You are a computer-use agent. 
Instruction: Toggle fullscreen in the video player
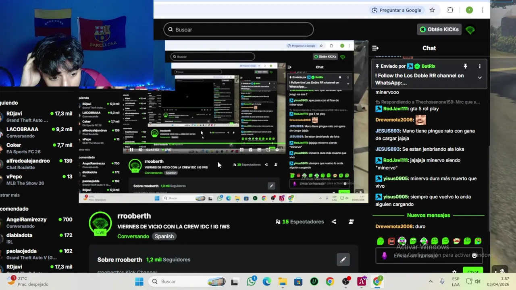268,150
